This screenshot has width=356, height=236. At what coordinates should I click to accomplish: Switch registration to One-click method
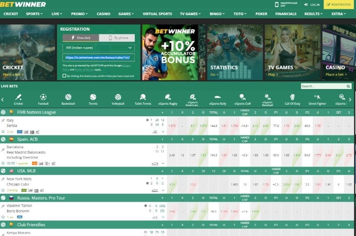coord(81,38)
